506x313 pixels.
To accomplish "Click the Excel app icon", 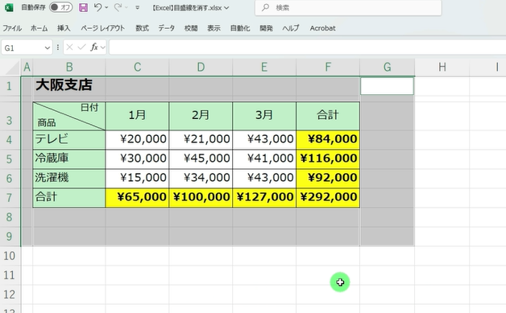I will pos(9,7).
